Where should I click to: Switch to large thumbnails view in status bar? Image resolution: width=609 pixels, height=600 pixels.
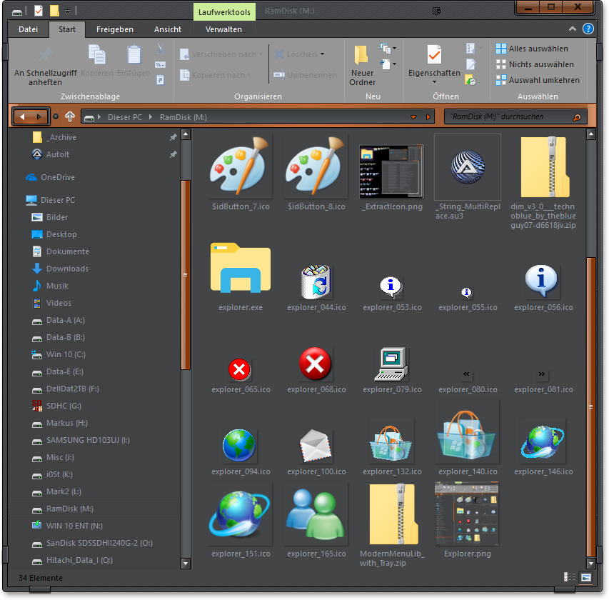pyautogui.click(x=585, y=577)
